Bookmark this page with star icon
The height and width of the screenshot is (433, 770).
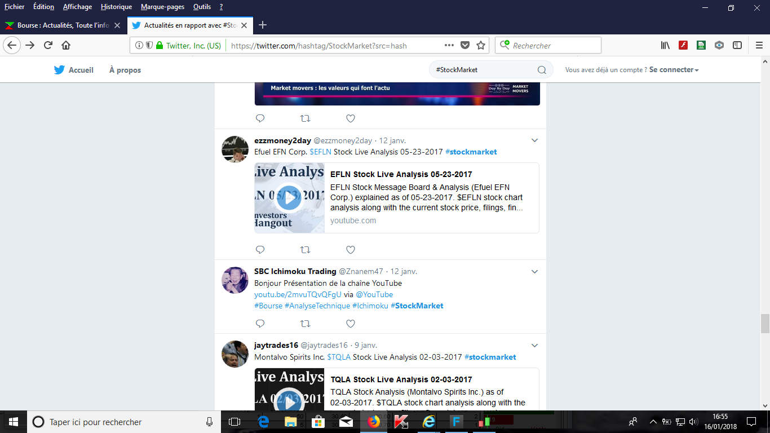tap(481, 46)
